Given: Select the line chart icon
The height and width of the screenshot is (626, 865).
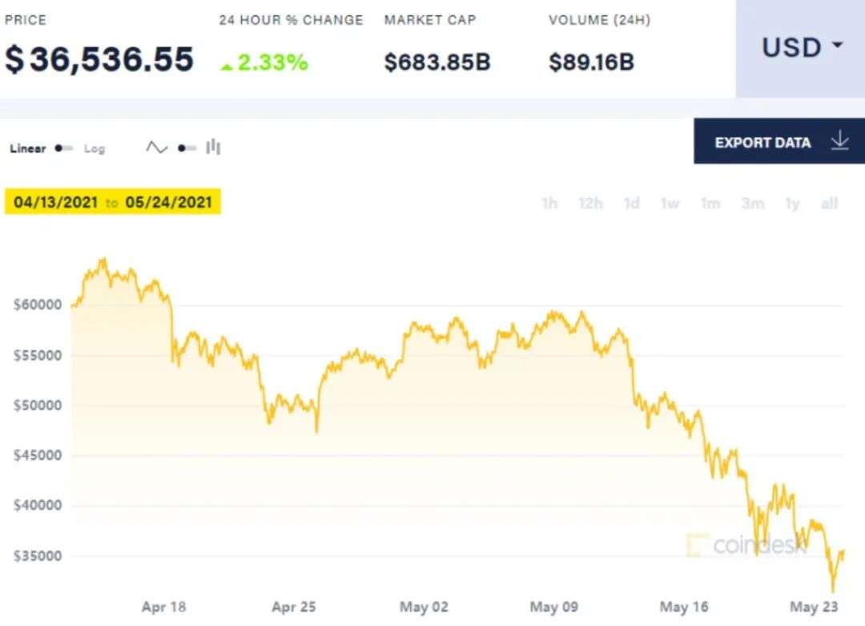Looking at the screenshot, I should click(157, 147).
